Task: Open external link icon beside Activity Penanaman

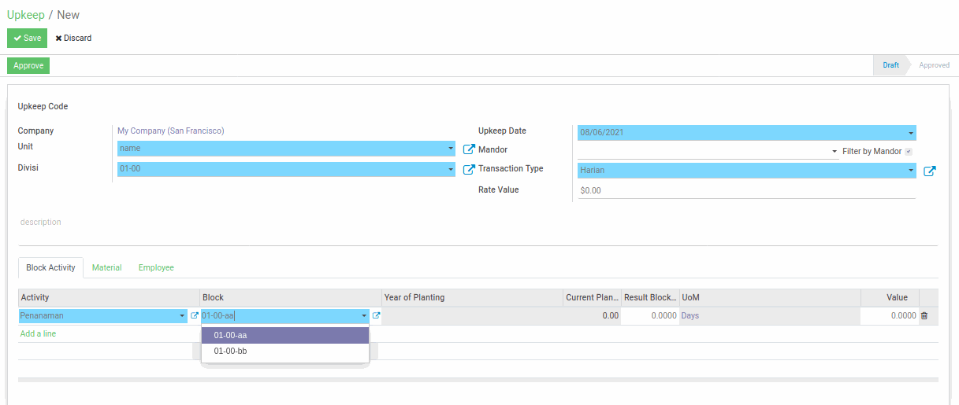Action: (195, 316)
